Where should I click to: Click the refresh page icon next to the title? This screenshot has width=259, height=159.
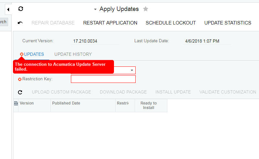pos(21,9)
